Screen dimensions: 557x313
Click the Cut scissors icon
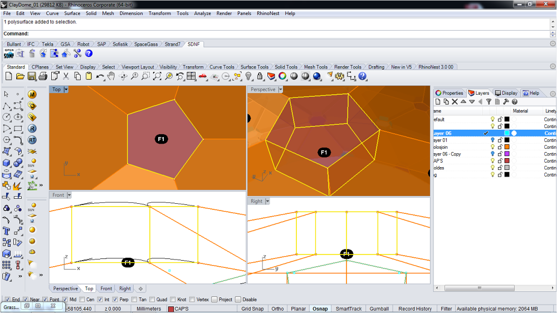[x=66, y=76]
